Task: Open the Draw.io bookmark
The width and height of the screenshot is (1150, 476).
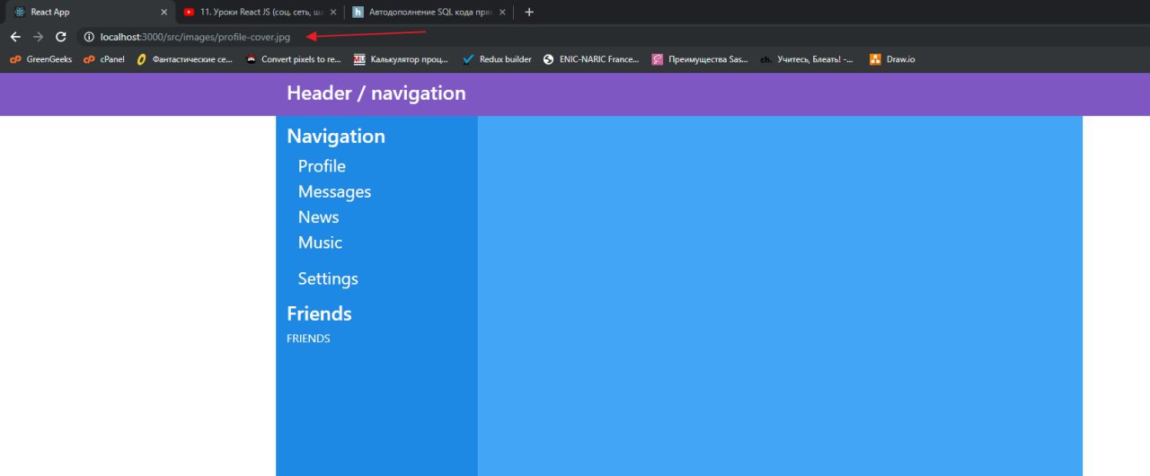Action: pos(892,59)
